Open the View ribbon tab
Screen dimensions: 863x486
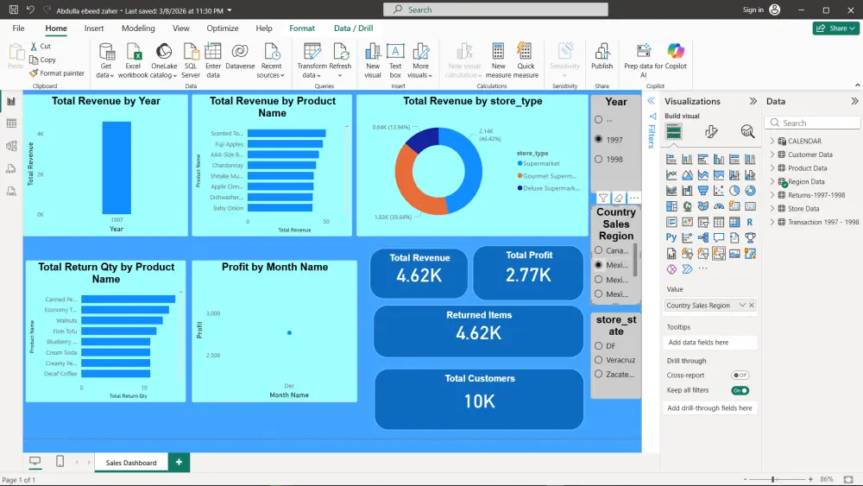[x=180, y=28]
